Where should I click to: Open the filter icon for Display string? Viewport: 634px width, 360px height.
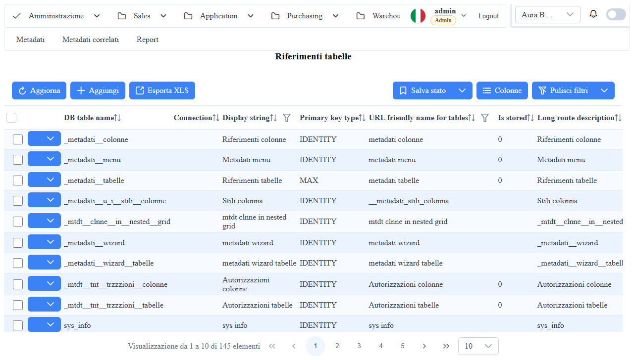287,118
